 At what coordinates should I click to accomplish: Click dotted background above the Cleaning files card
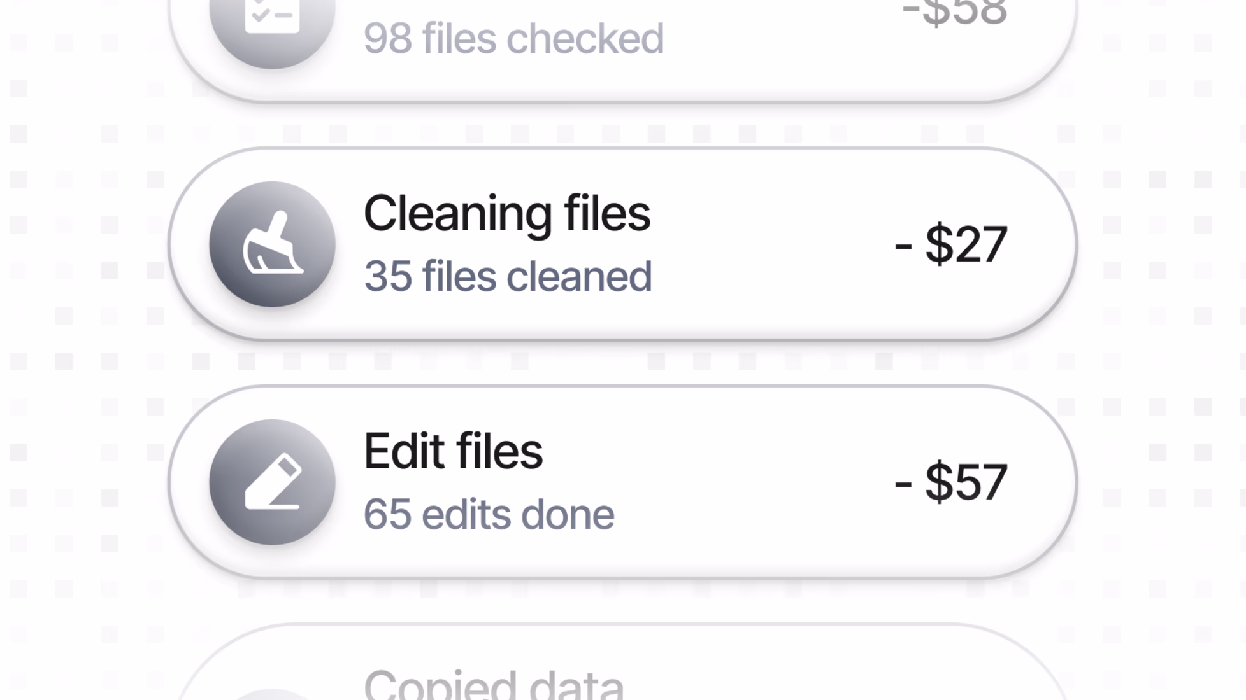click(x=623, y=125)
